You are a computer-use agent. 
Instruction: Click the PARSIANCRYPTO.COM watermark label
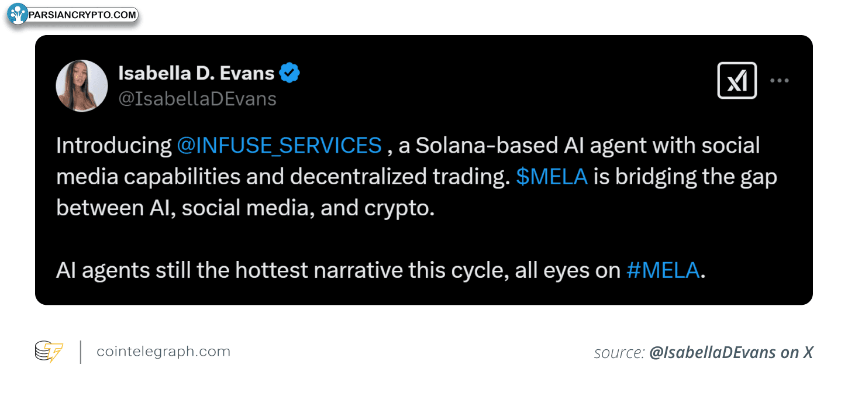(x=82, y=15)
